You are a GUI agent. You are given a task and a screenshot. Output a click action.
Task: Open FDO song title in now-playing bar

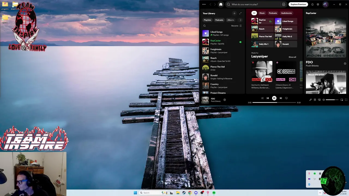pos(213,99)
